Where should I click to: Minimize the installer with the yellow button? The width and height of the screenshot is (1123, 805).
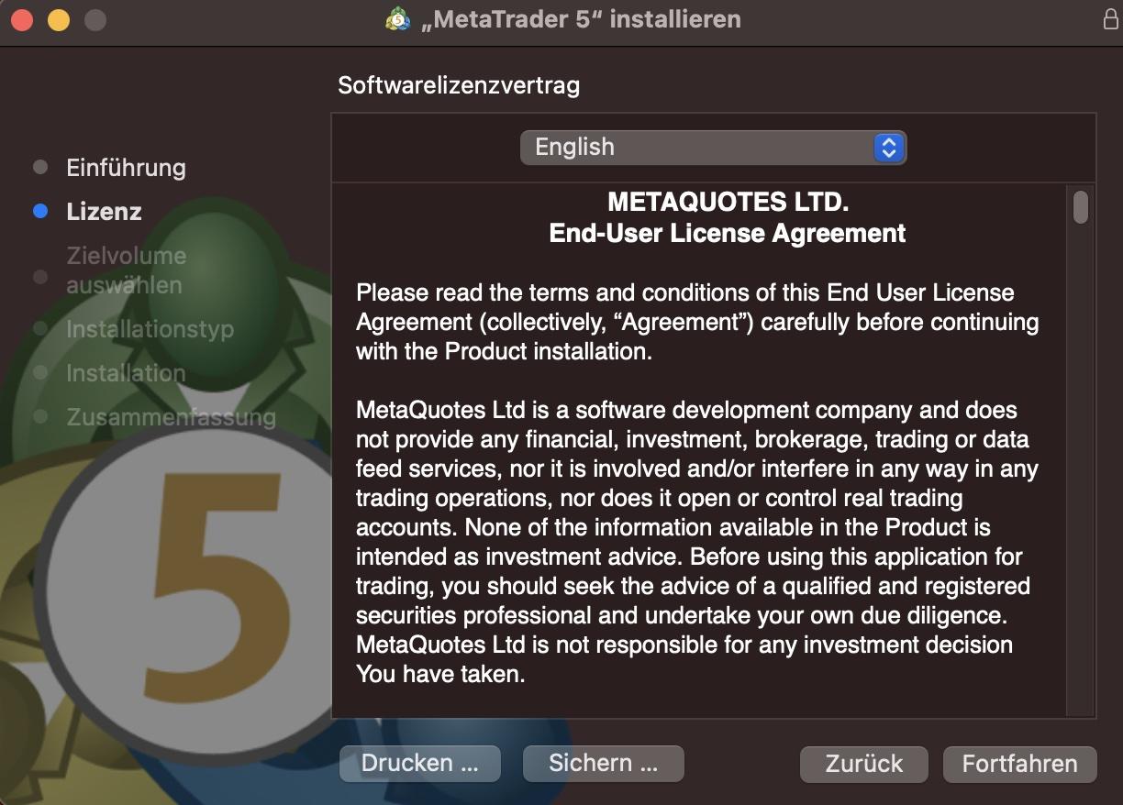click(59, 19)
